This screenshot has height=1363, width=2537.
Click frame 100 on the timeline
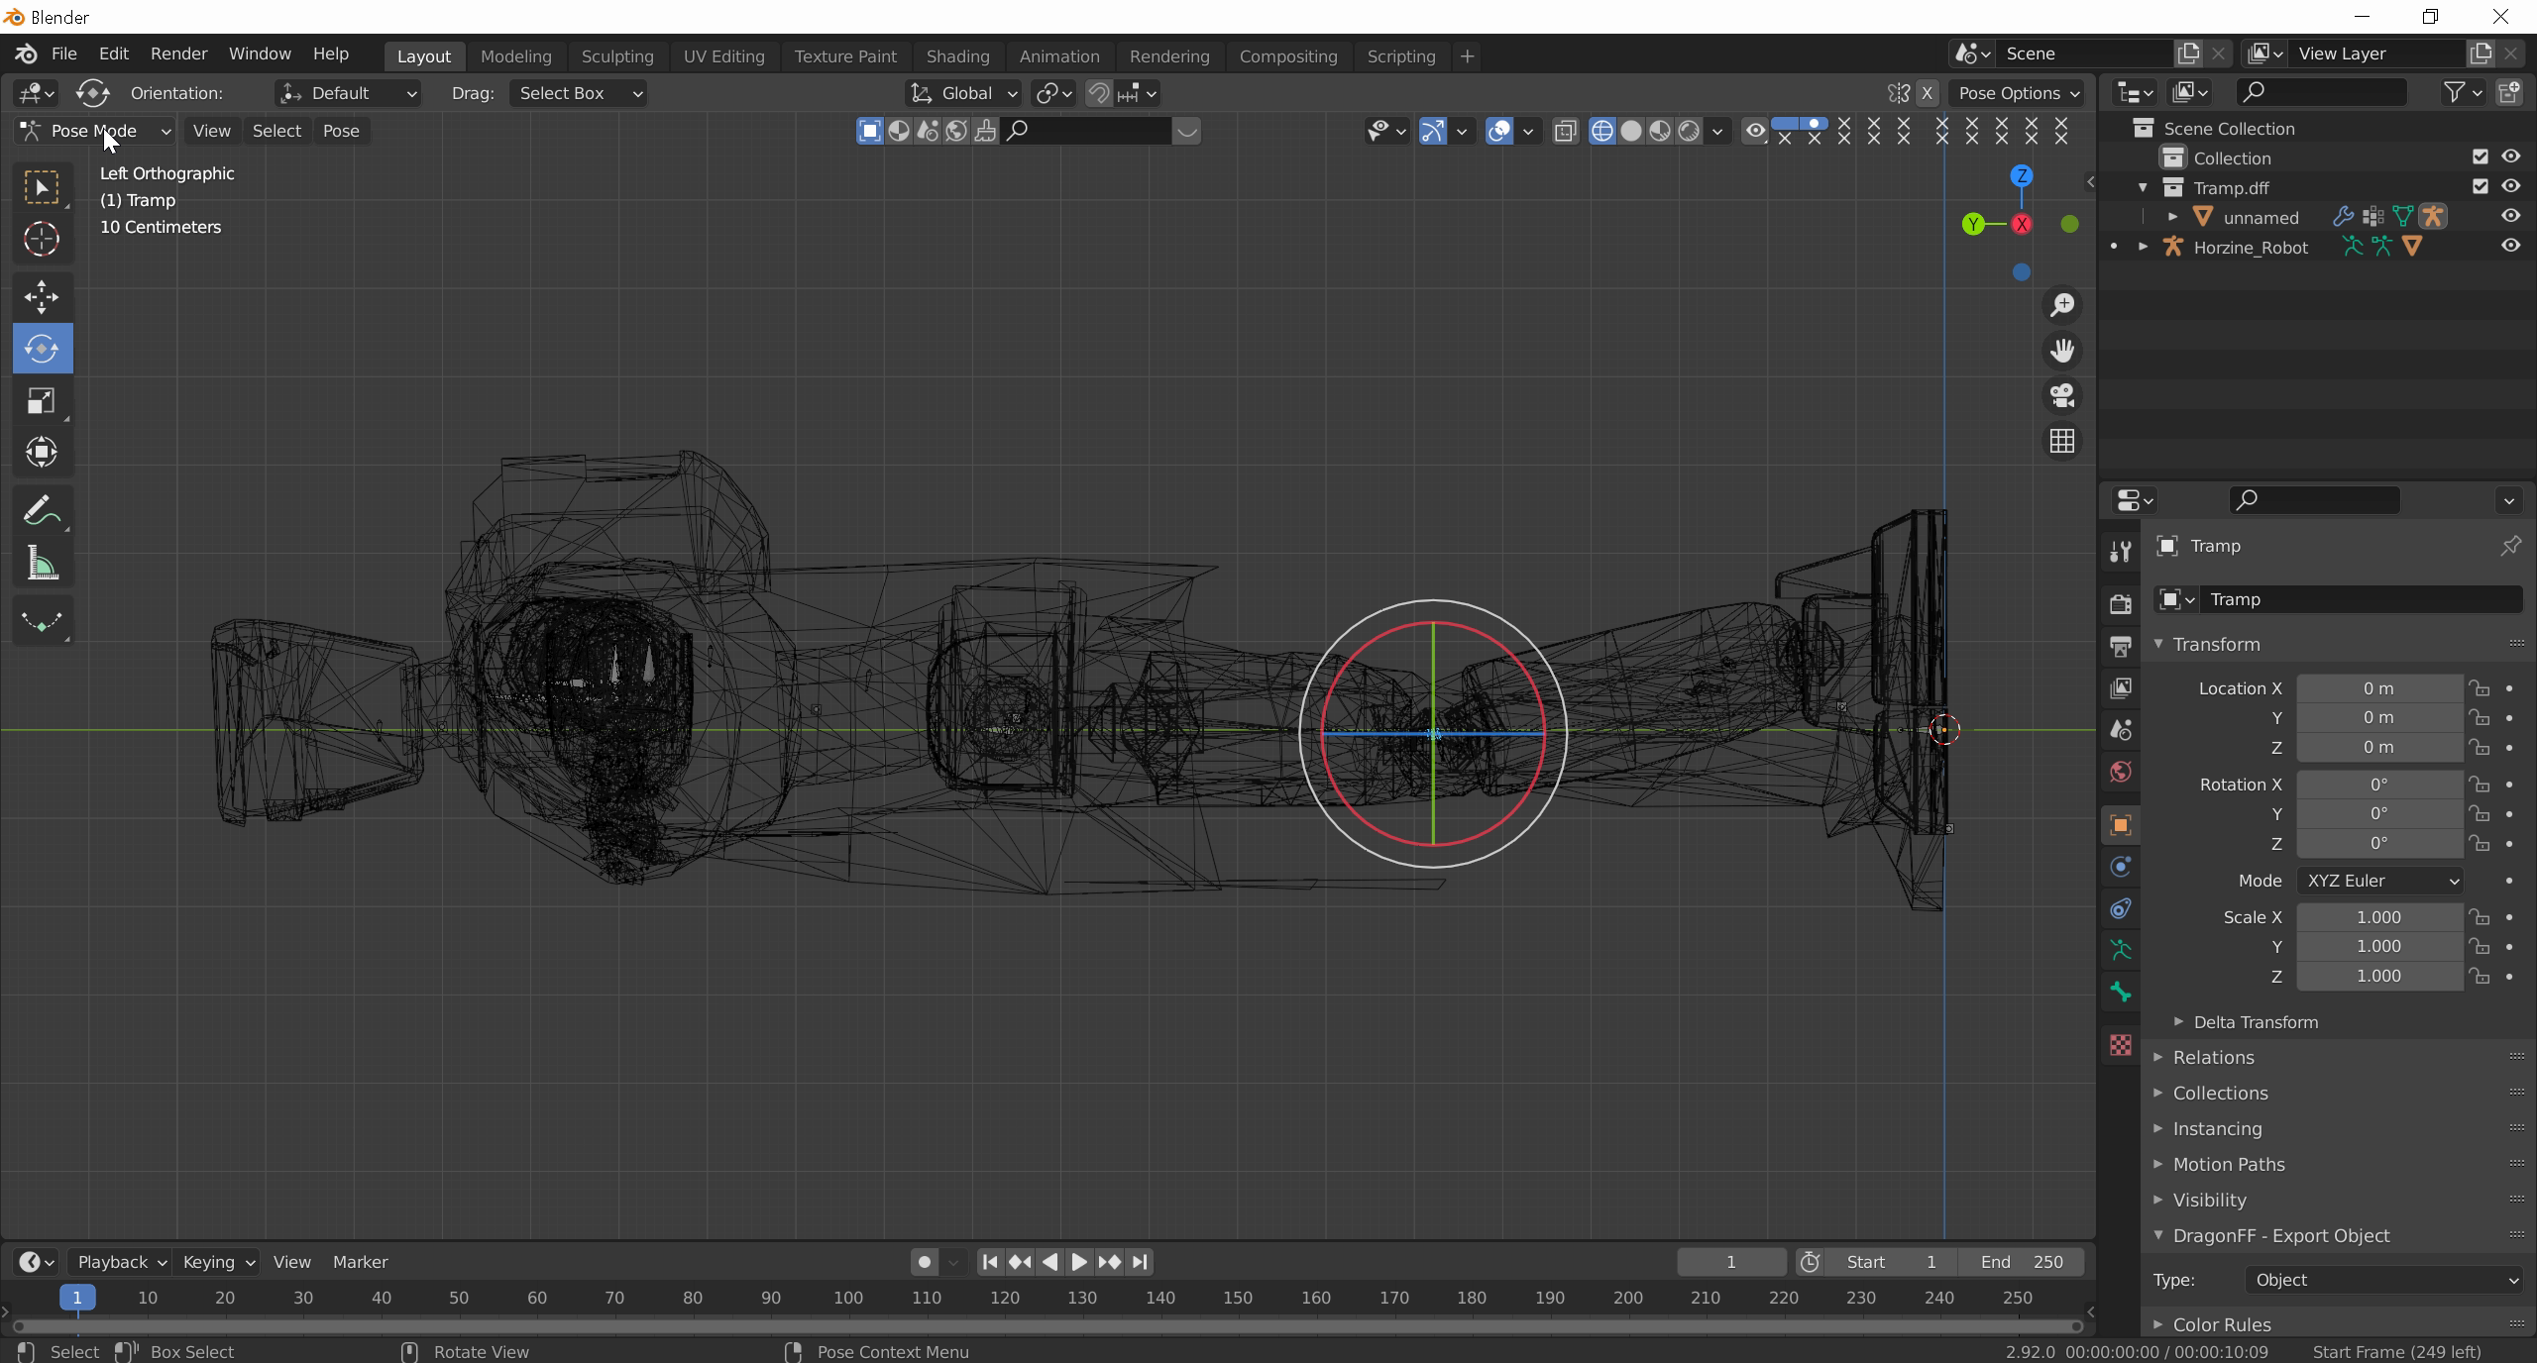847,1298
